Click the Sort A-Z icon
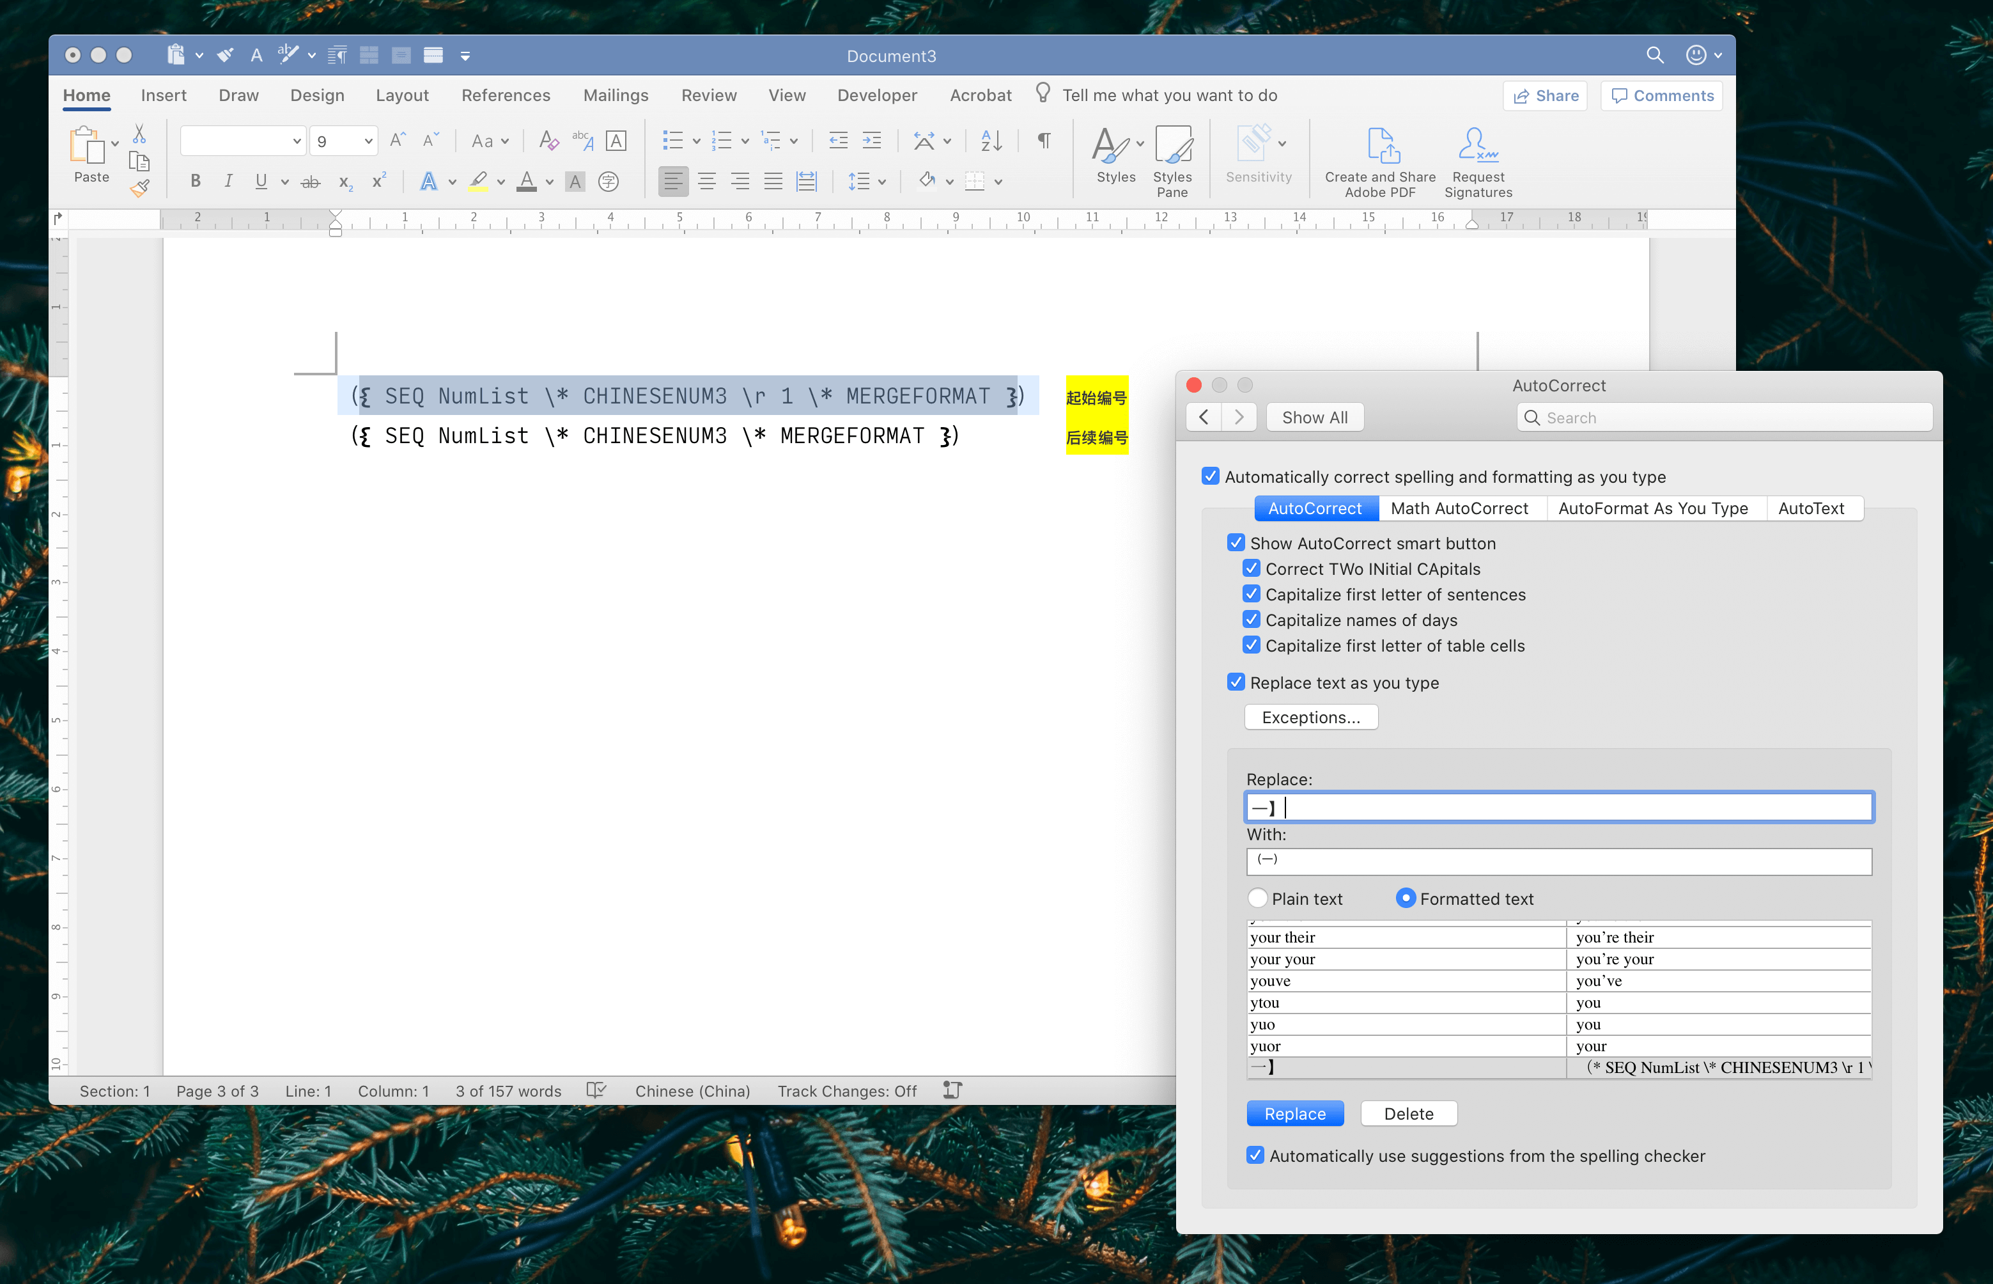Image resolution: width=1993 pixels, height=1284 pixels. (x=991, y=141)
